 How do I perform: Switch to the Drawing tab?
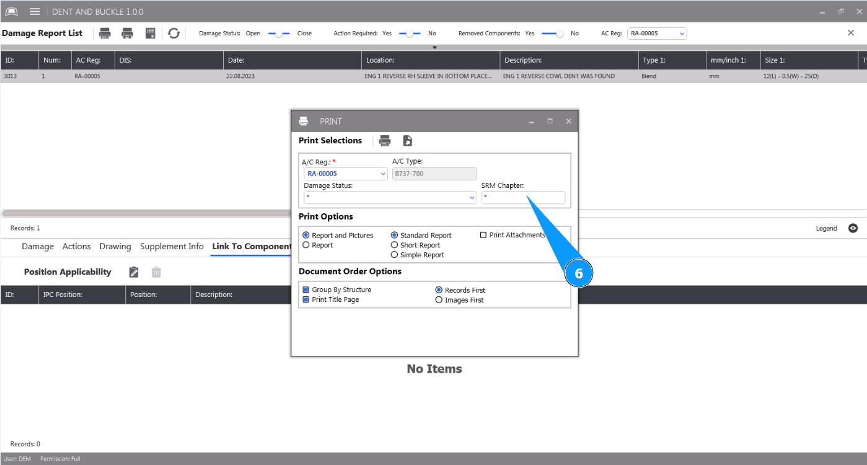point(115,246)
